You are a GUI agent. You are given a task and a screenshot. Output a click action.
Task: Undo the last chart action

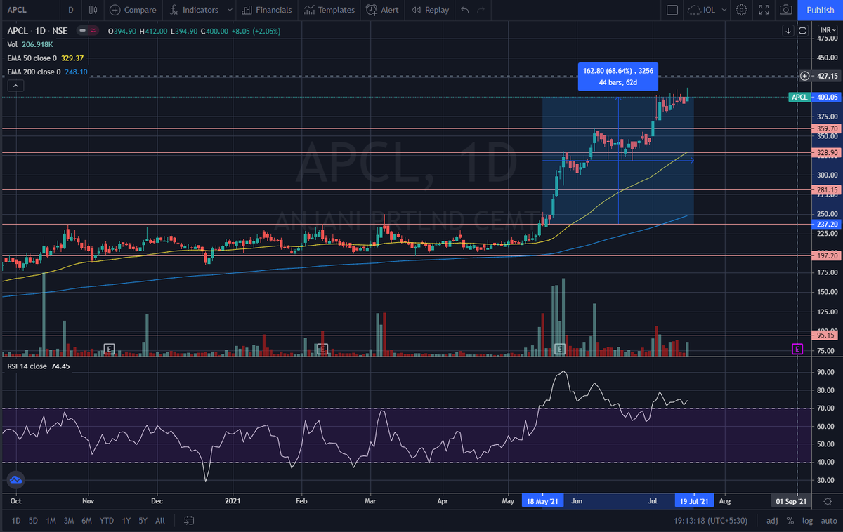coord(464,10)
